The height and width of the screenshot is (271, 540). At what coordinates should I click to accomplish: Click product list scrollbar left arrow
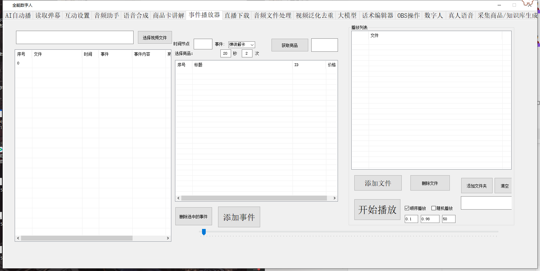[x=178, y=198]
